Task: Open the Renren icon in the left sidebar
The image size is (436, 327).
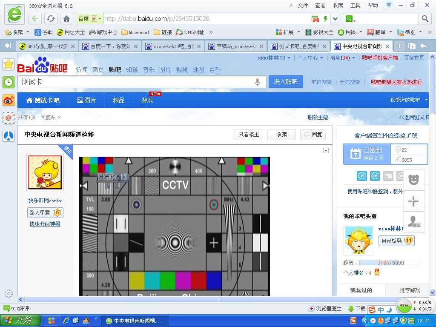Action: click(9, 136)
